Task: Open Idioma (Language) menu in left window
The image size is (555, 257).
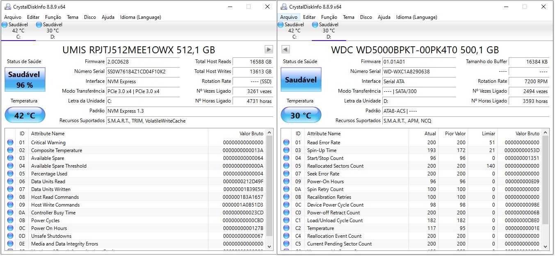Action: click(141, 17)
